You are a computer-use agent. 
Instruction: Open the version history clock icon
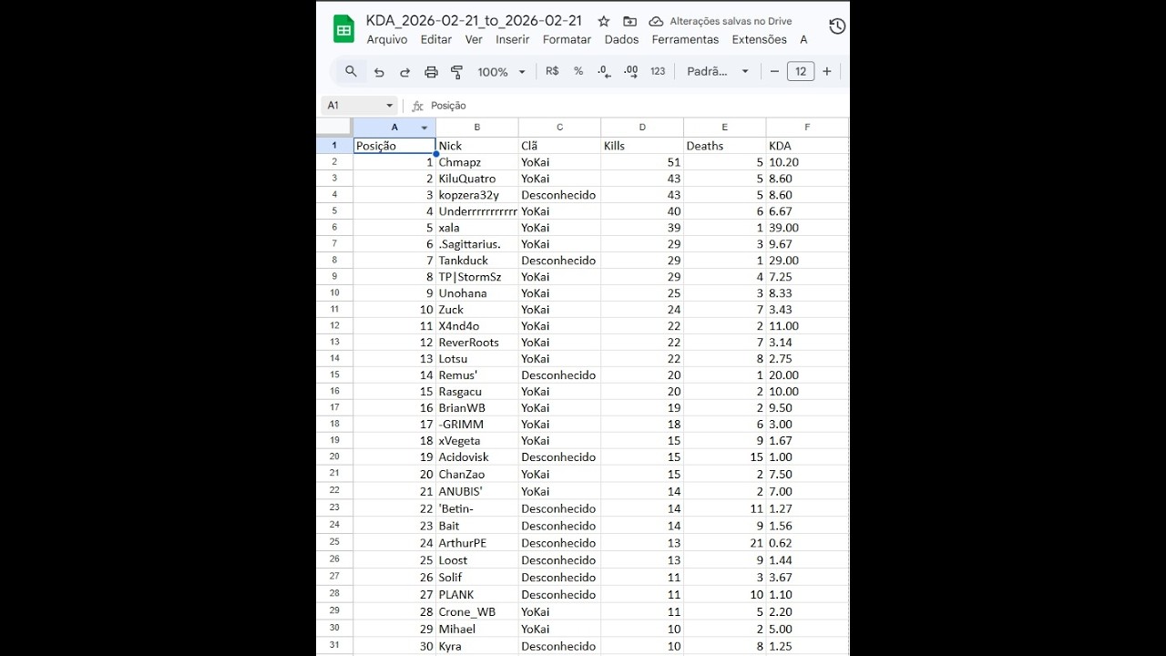(x=837, y=26)
